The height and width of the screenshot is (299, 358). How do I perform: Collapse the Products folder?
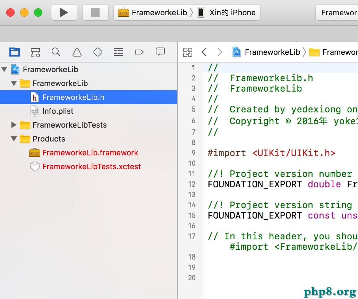[x=14, y=139]
